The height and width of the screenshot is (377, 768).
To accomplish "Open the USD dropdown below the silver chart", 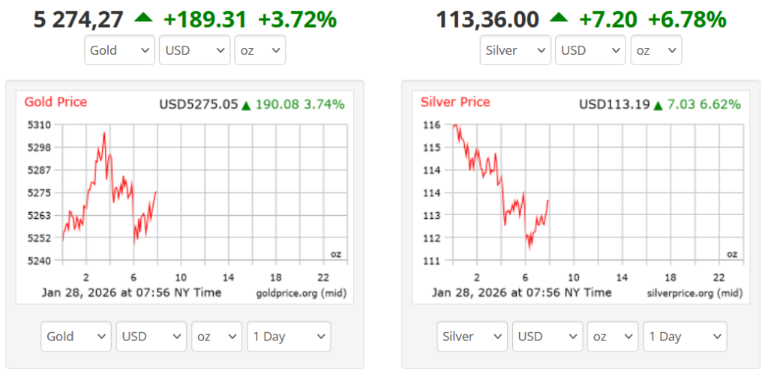I will pyautogui.click(x=547, y=337).
